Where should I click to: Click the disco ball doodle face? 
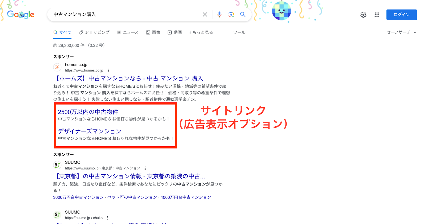tap(282, 11)
